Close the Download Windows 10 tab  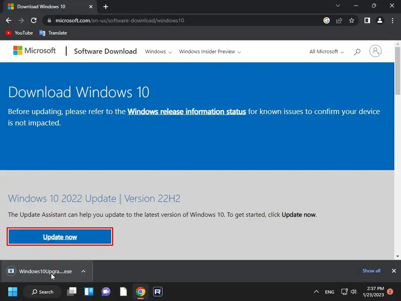(x=91, y=7)
